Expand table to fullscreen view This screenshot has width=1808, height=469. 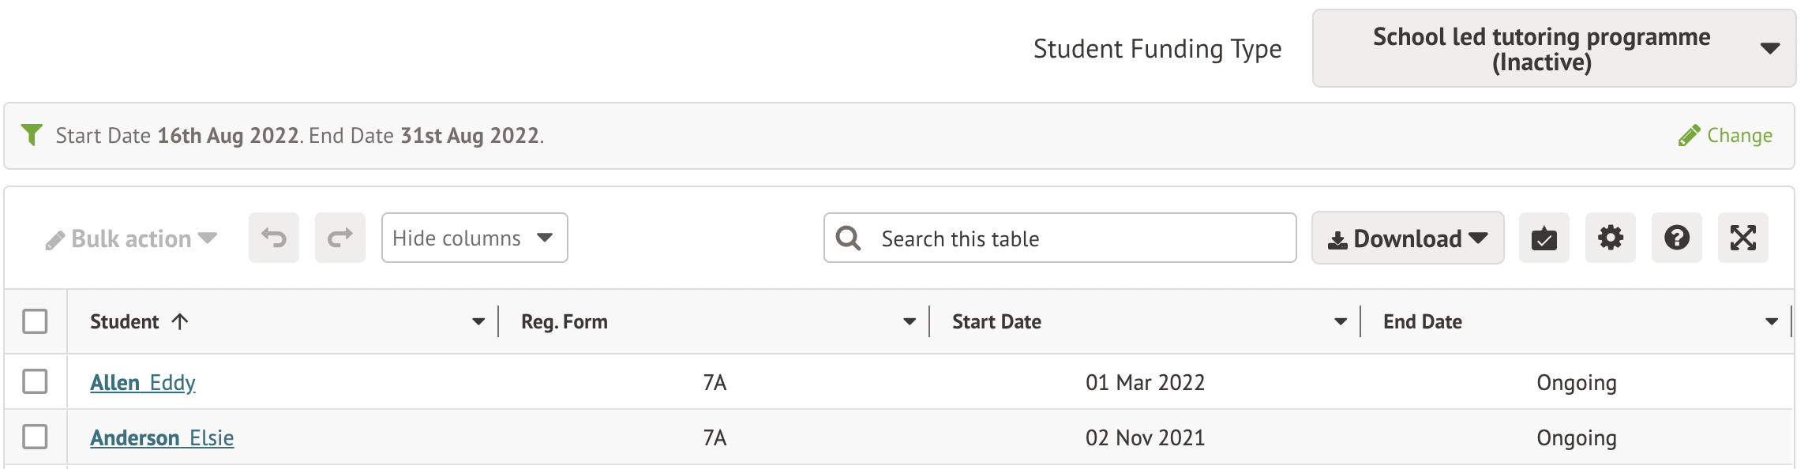[x=1742, y=238]
